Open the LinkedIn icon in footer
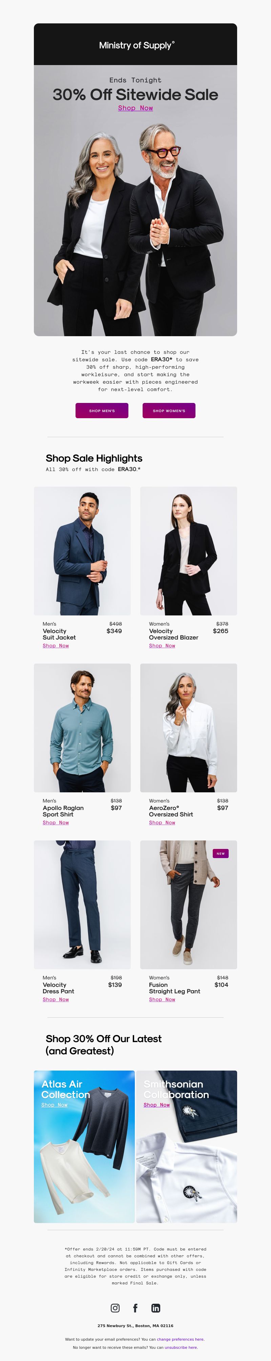Image resolution: width=271 pixels, height=1361 pixels. pos(156,1308)
